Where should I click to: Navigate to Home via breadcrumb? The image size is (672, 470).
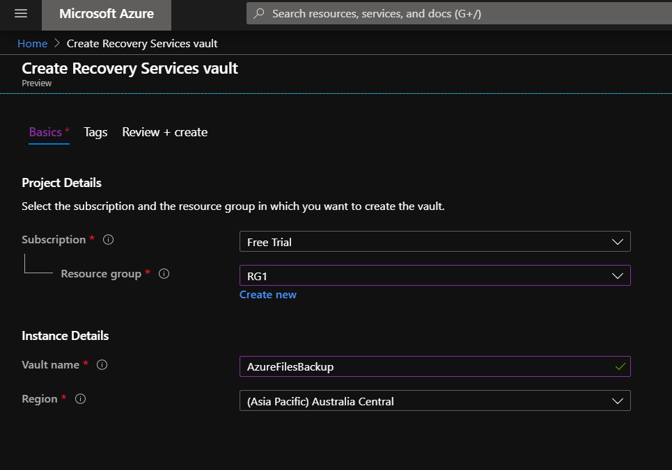(32, 44)
